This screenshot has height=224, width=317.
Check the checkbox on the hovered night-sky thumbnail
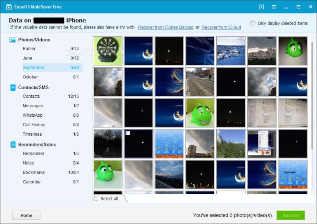128,133
